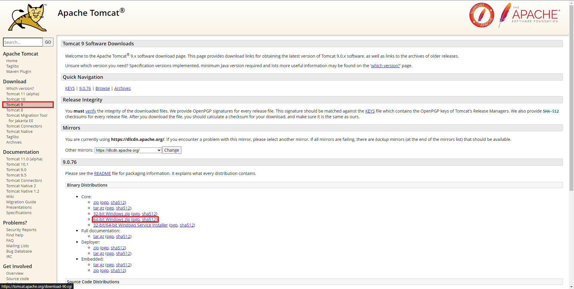Open Mailing Lists sidebar link
This screenshot has width=574, height=289.
(x=18, y=246)
